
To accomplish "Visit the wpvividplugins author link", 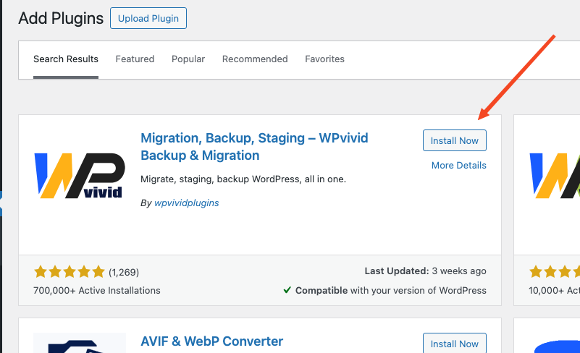I will (x=186, y=203).
